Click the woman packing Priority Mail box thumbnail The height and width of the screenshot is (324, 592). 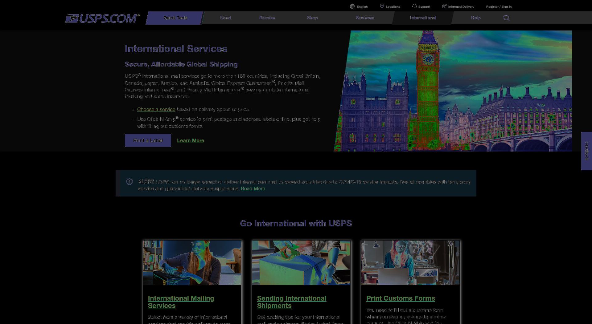coord(192,263)
